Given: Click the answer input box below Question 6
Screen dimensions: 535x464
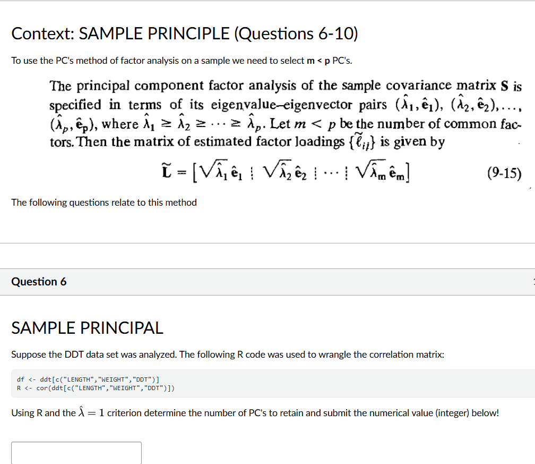Looking at the screenshot, I should (76, 453).
